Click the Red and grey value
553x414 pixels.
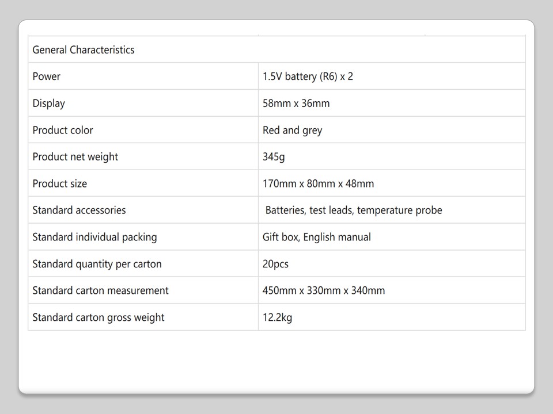point(292,130)
